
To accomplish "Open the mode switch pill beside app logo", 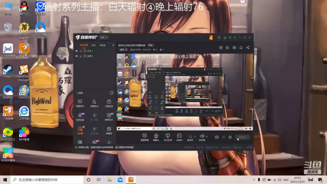I will [104, 38].
